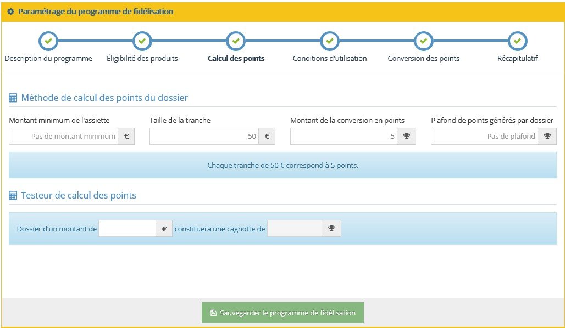Focus the Montant minimum de l'assiette field
The width and height of the screenshot is (565, 328).
[64, 137]
